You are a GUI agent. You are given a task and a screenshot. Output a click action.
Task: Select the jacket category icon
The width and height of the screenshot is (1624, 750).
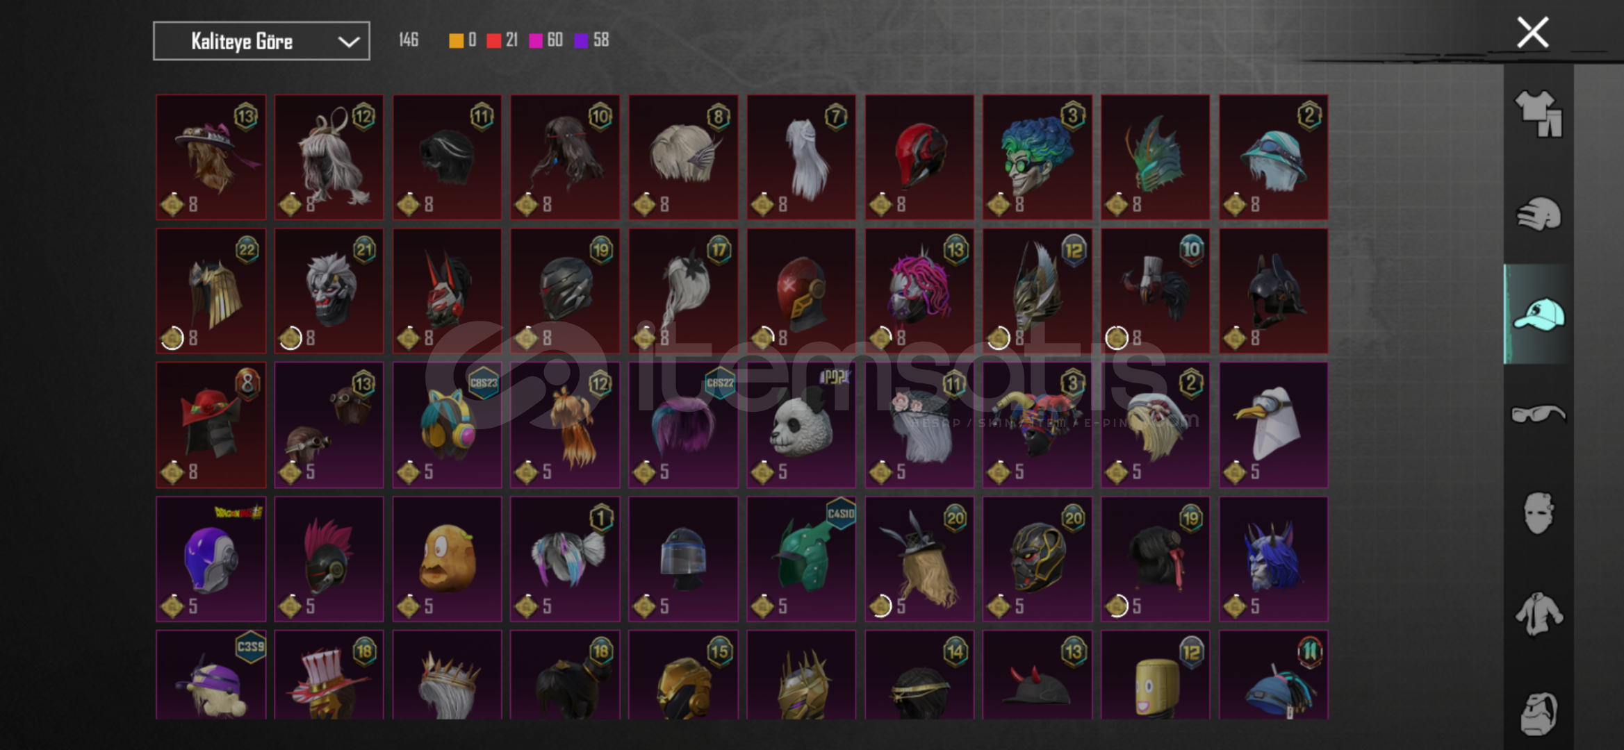tap(1539, 614)
